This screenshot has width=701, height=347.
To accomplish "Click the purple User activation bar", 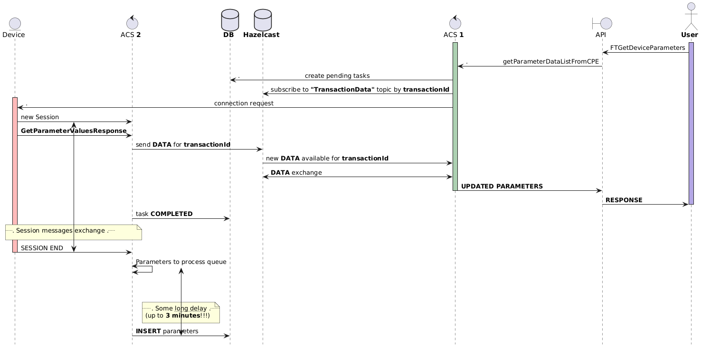I will point(691,123).
